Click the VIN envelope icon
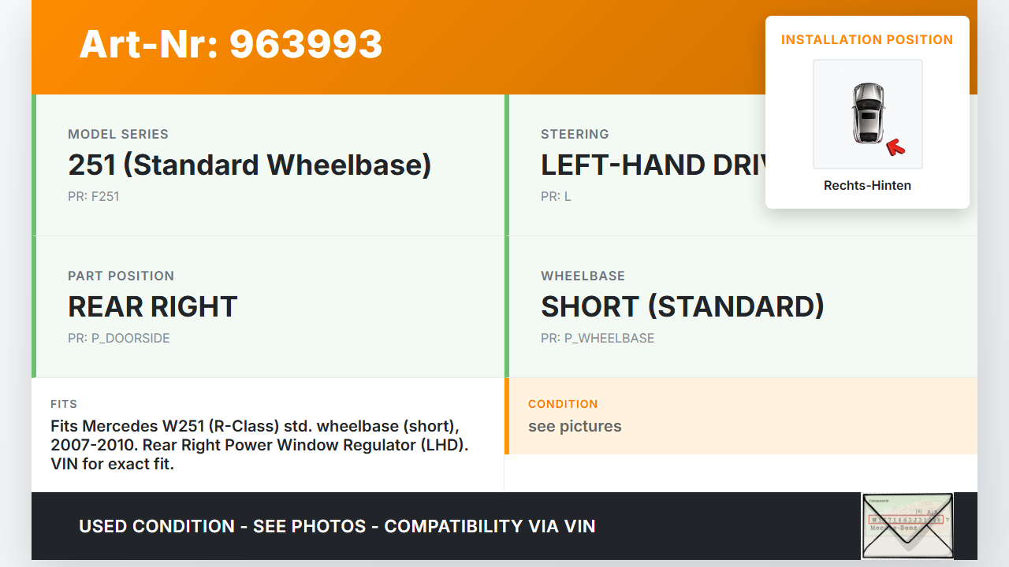This screenshot has width=1009, height=567. tap(907, 525)
